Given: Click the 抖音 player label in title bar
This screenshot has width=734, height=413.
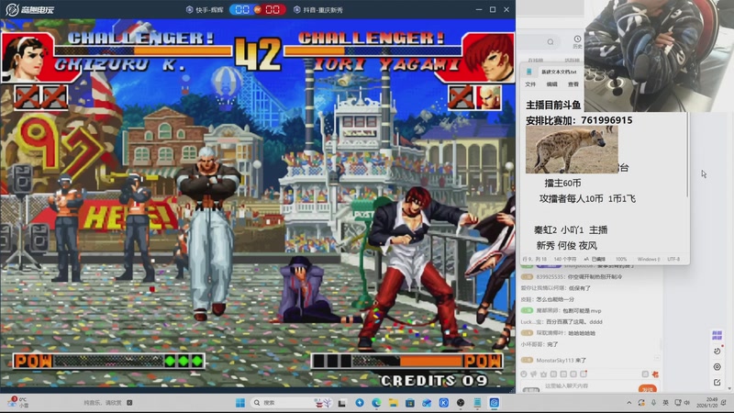Looking at the screenshot, I should (318, 10).
